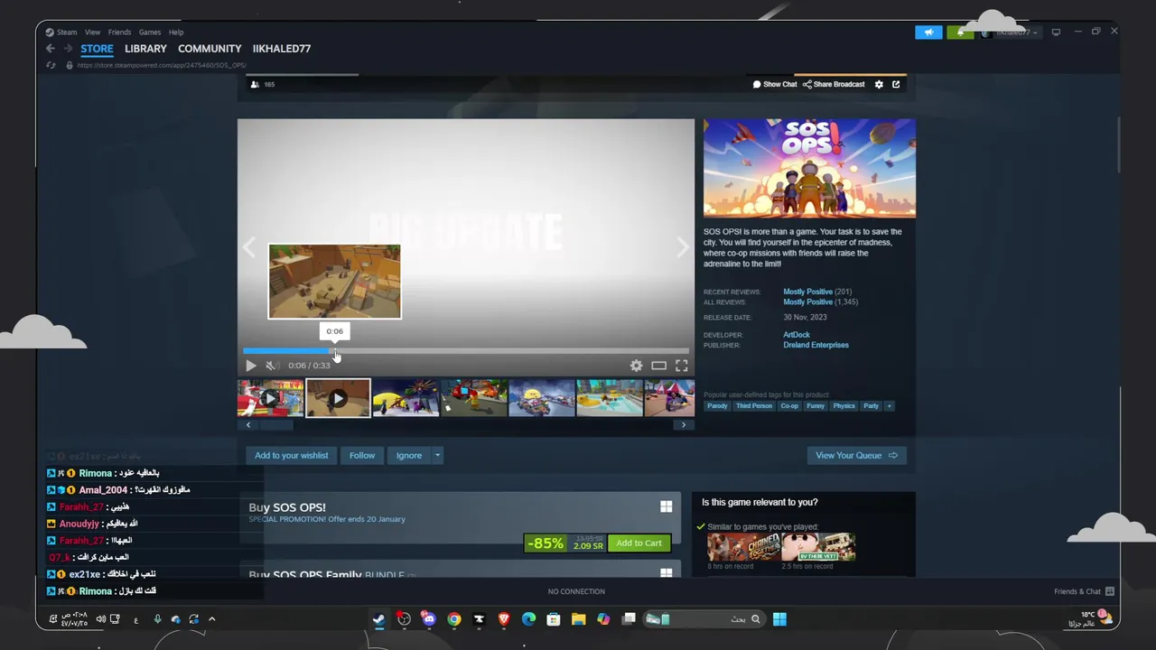Select the Party tag
Image resolution: width=1156 pixels, height=650 pixels.
click(871, 406)
